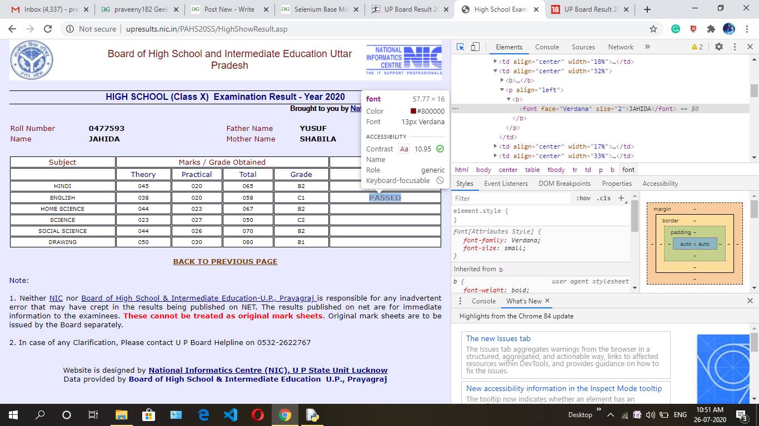
Task: Expand the td width="18%" node
Action: point(496,62)
